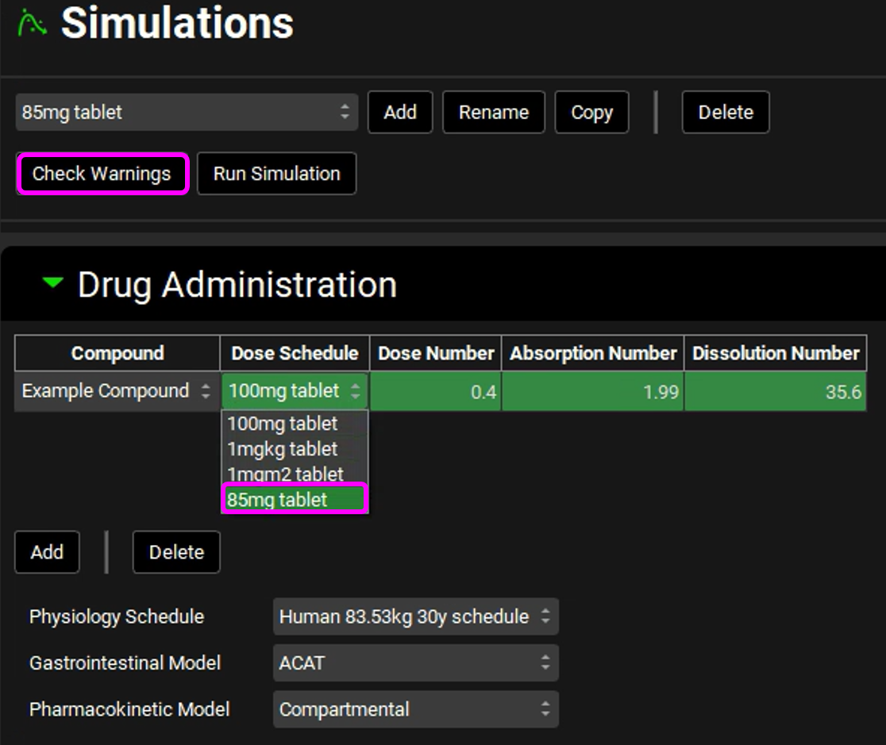Choose 1mgkg tablet option in list
The height and width of the screenshot is (745, 886).
pos(283,449)
